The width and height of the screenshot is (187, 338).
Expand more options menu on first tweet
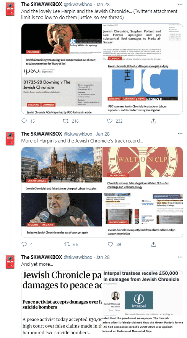point(180,4)
